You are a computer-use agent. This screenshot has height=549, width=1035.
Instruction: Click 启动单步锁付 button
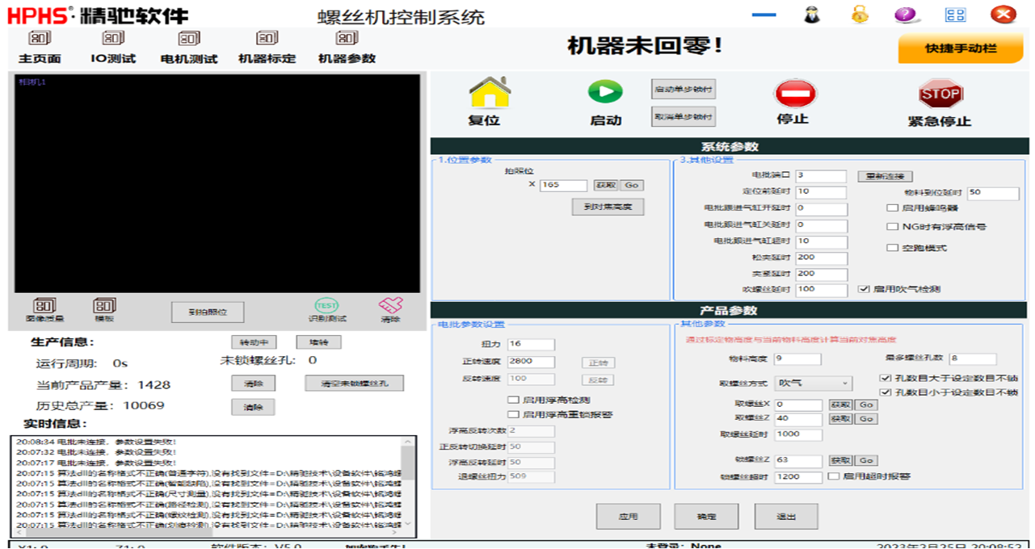point(684,89)
